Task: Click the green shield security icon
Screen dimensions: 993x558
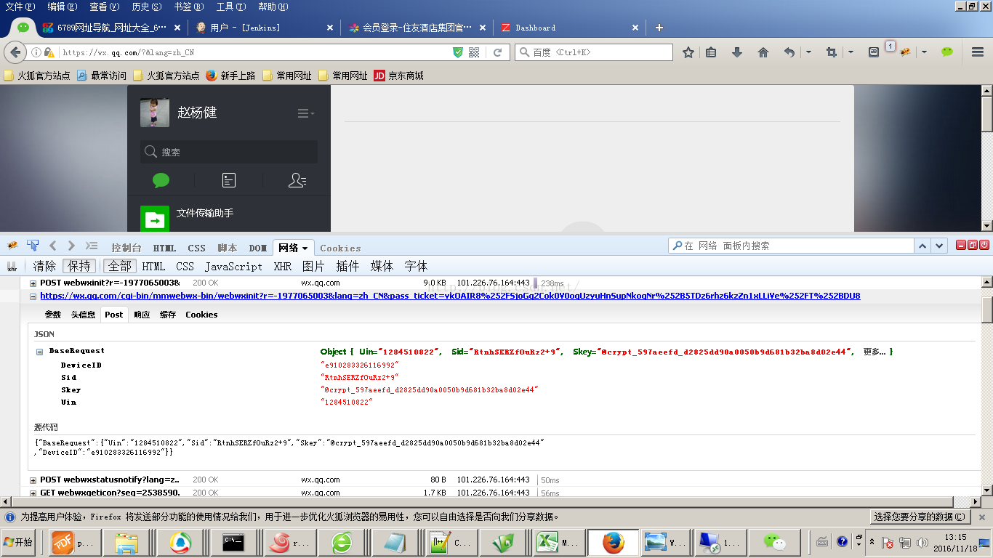Action: (x=458, y=52)
